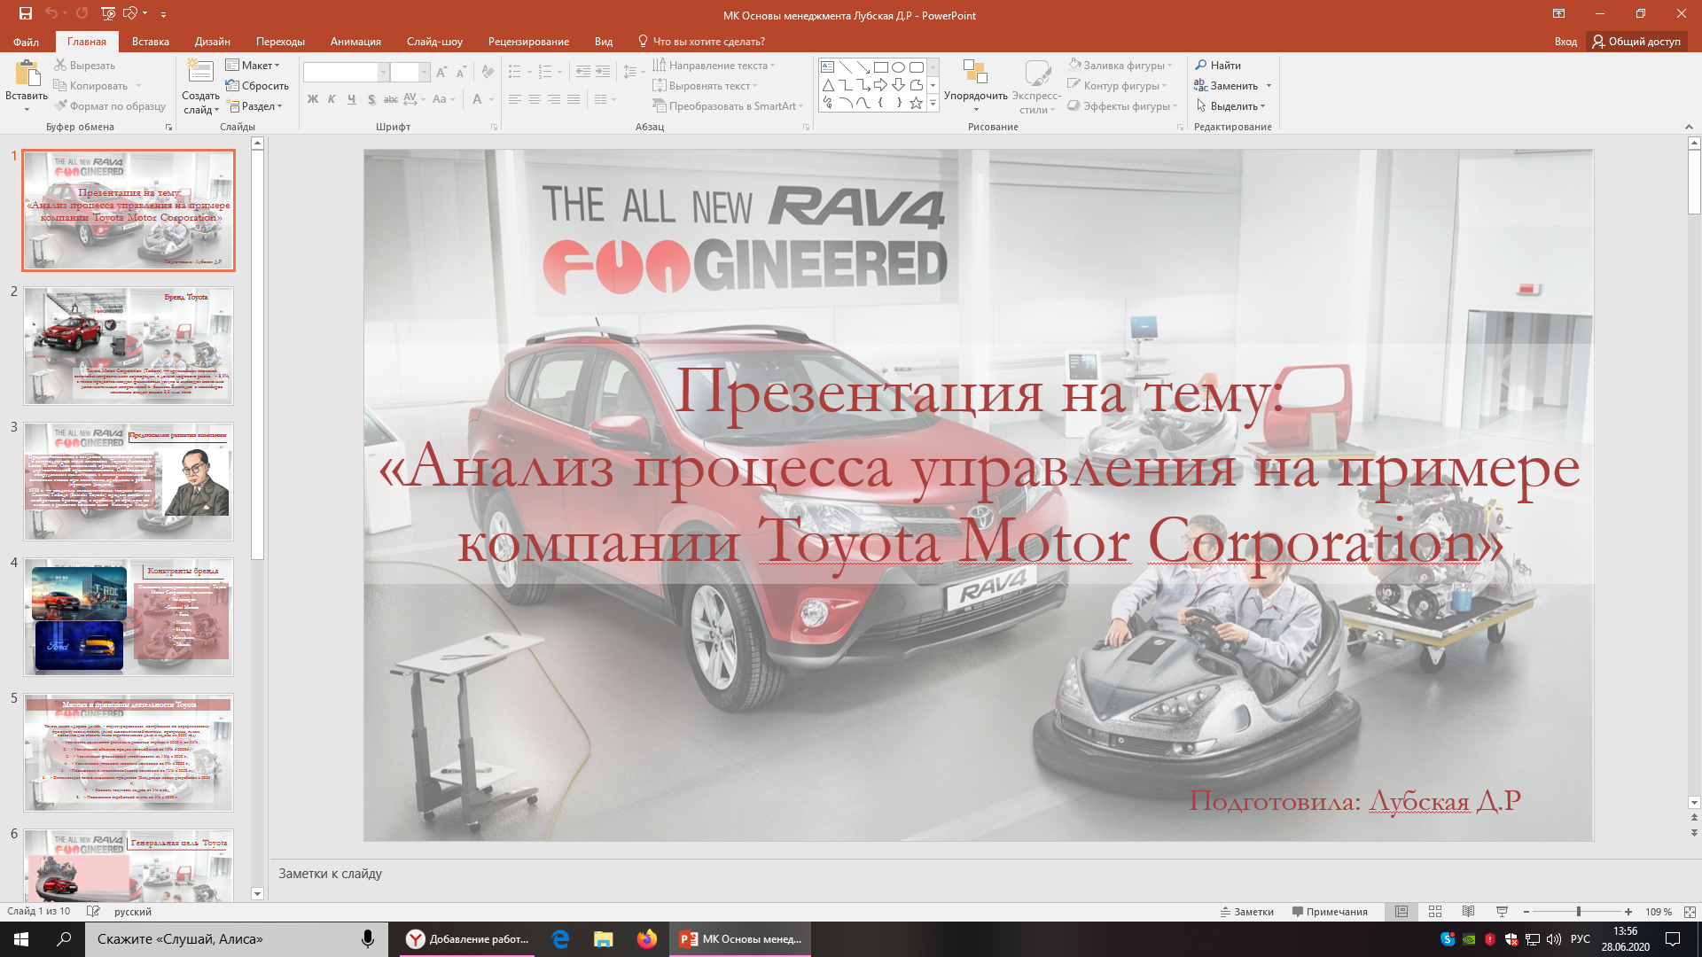Toggle Italic (К) formatting
Image resolution: width=1702 pixels, height=957 pixels.
tap(332, 99)
